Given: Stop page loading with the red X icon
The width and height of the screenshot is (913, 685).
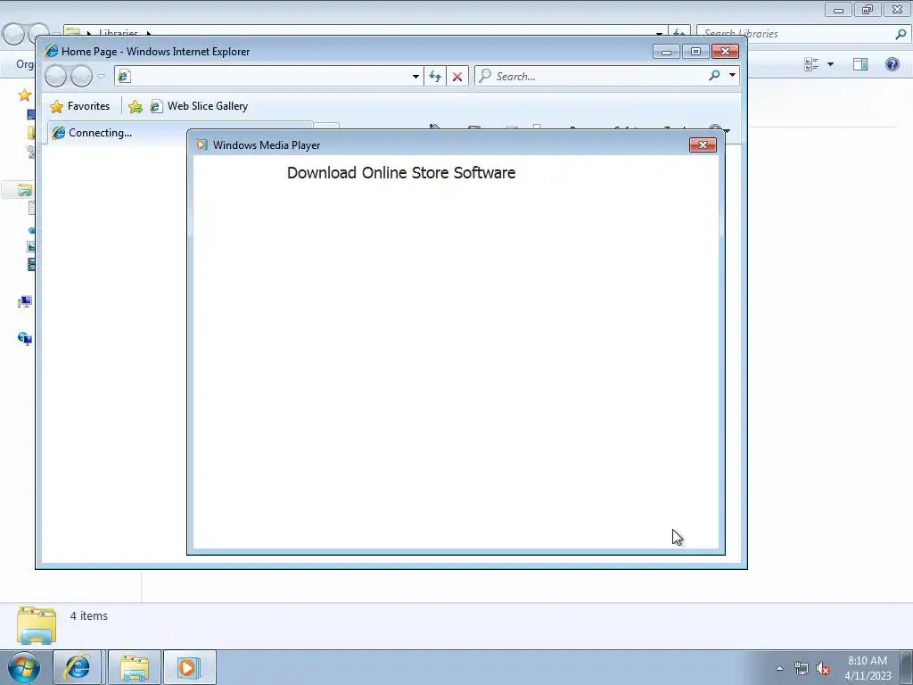Looking at the screenshot, I should pos(457,77).
